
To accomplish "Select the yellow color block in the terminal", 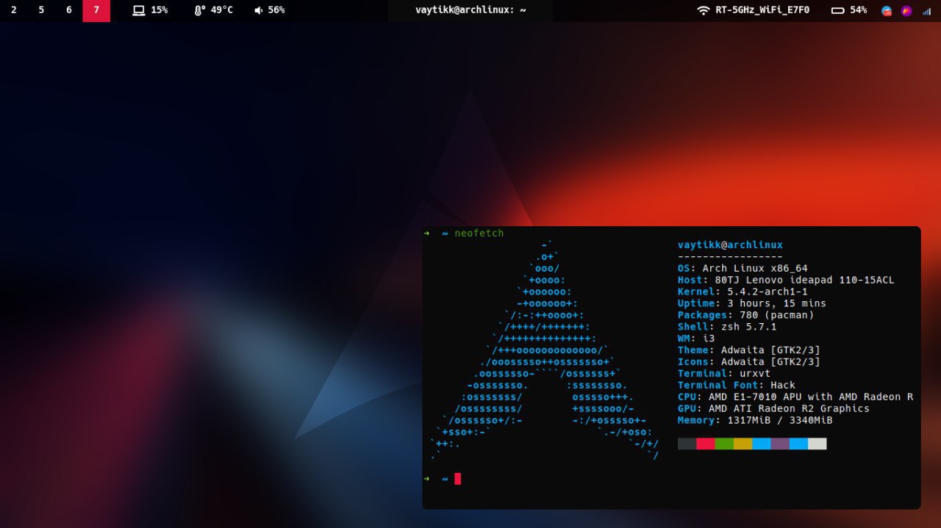I will pos(743,444).
